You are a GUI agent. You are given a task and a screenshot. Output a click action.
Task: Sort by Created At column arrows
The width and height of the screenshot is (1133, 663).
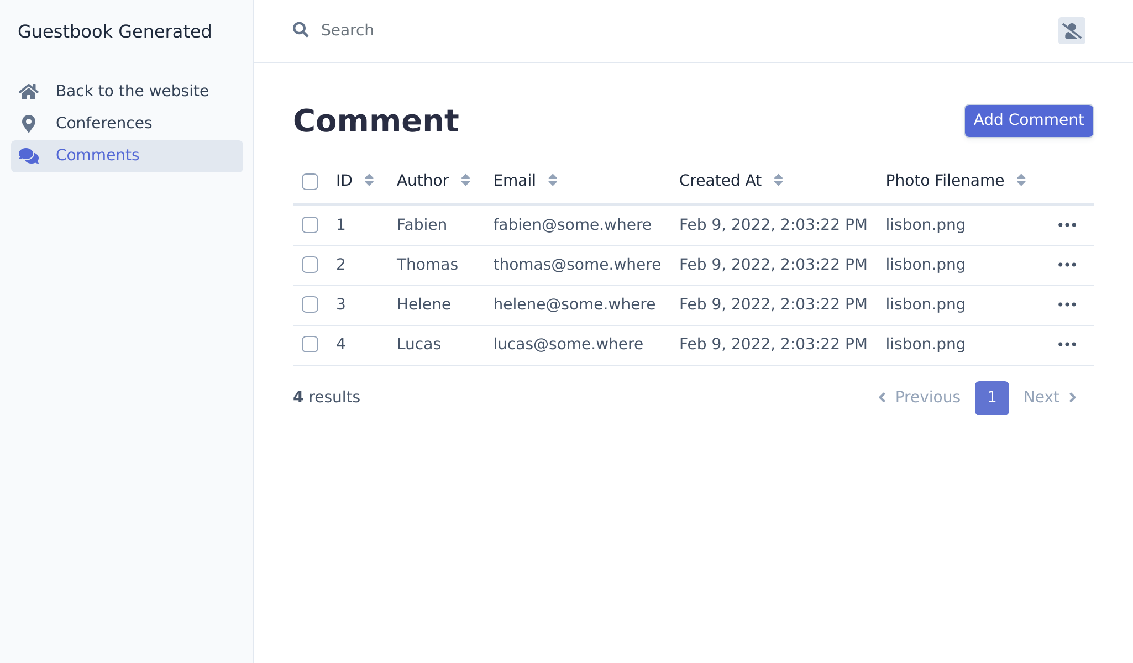pos(778,180)
